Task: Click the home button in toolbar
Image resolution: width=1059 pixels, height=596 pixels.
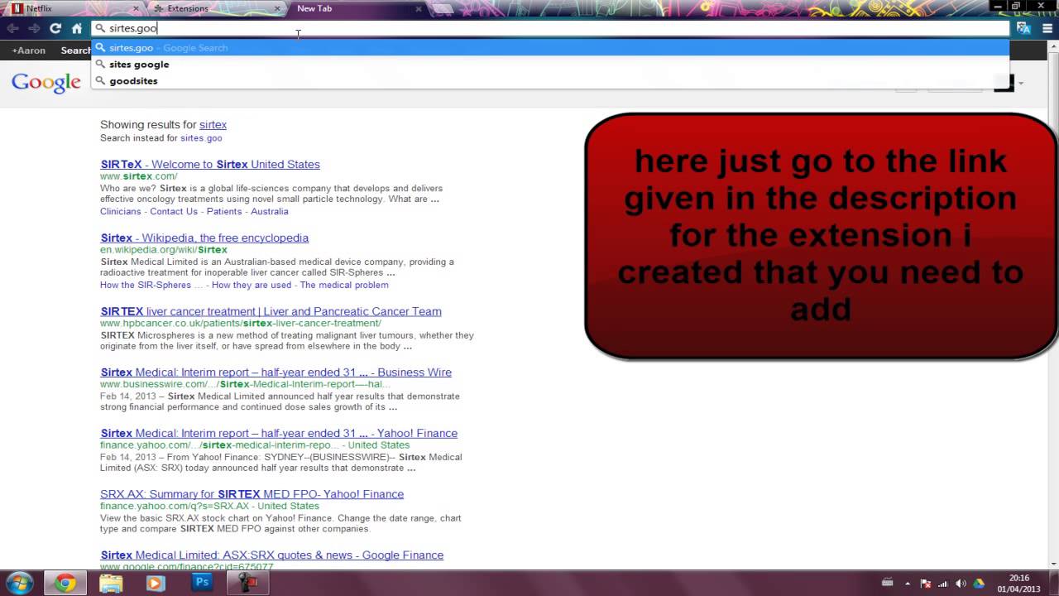Action: pyautogui.click(x=77, y=28)
